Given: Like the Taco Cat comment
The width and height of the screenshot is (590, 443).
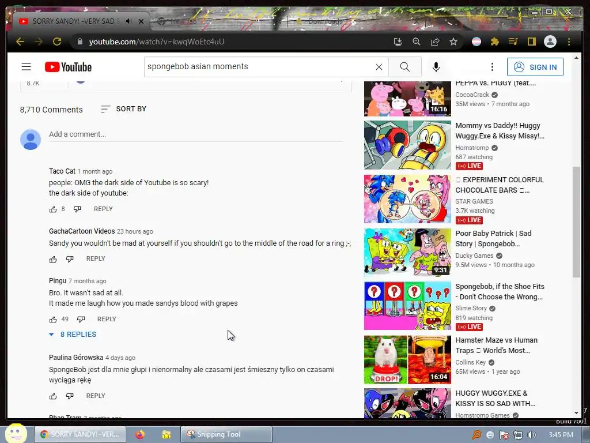Looking at the screenshot, I should pyautogui.click(x=53, y=209).
